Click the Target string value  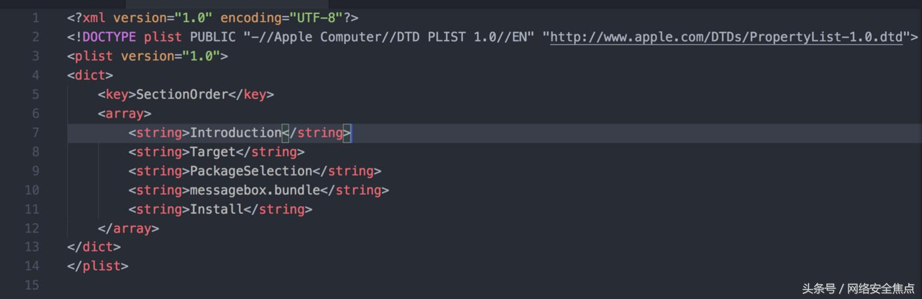point(213,152)
